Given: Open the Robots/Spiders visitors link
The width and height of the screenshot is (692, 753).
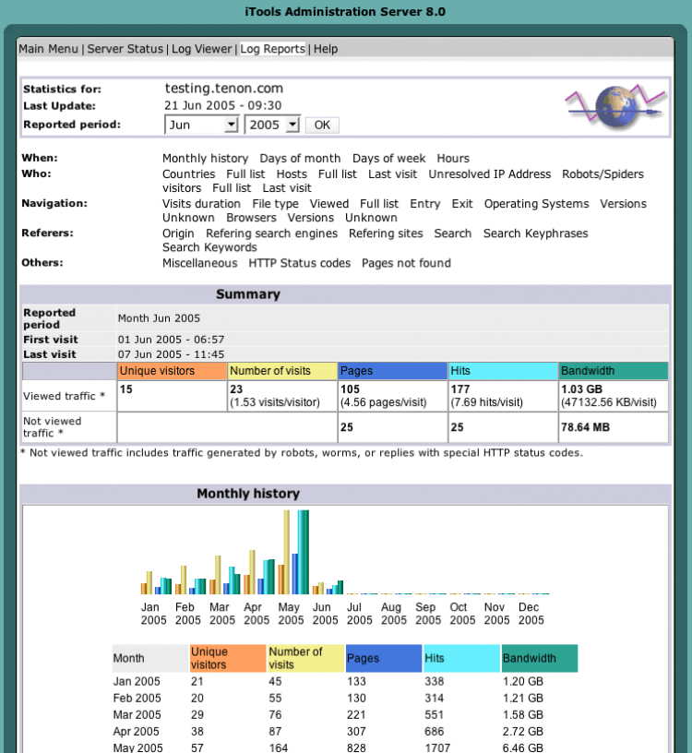Looking at the screenshot, I should click(603, 174).
